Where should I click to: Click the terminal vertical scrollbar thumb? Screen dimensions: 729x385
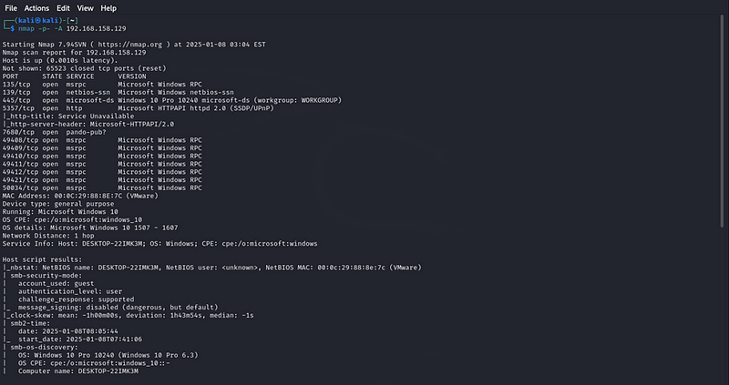[722, 121]
